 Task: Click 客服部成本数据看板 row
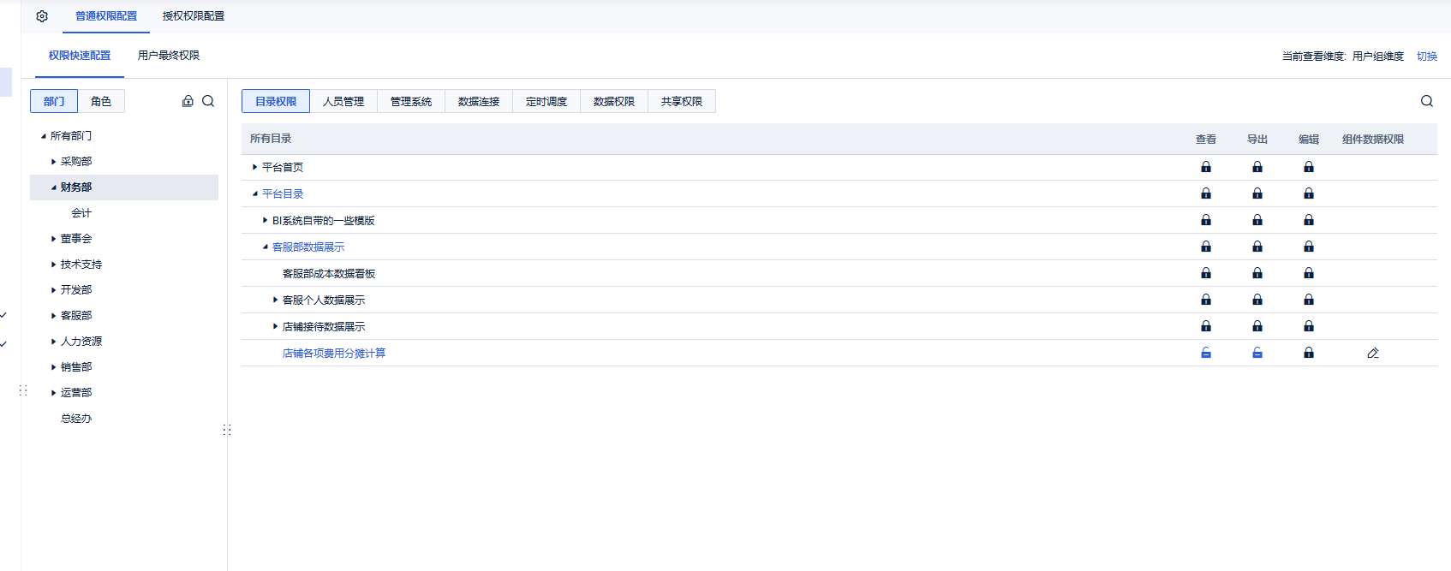[839, 273]
